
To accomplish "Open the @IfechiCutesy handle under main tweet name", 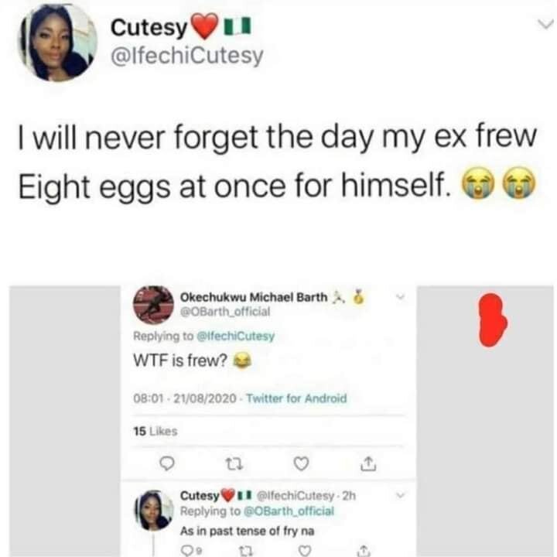I will pyautogui.click(x=187, y=56).
